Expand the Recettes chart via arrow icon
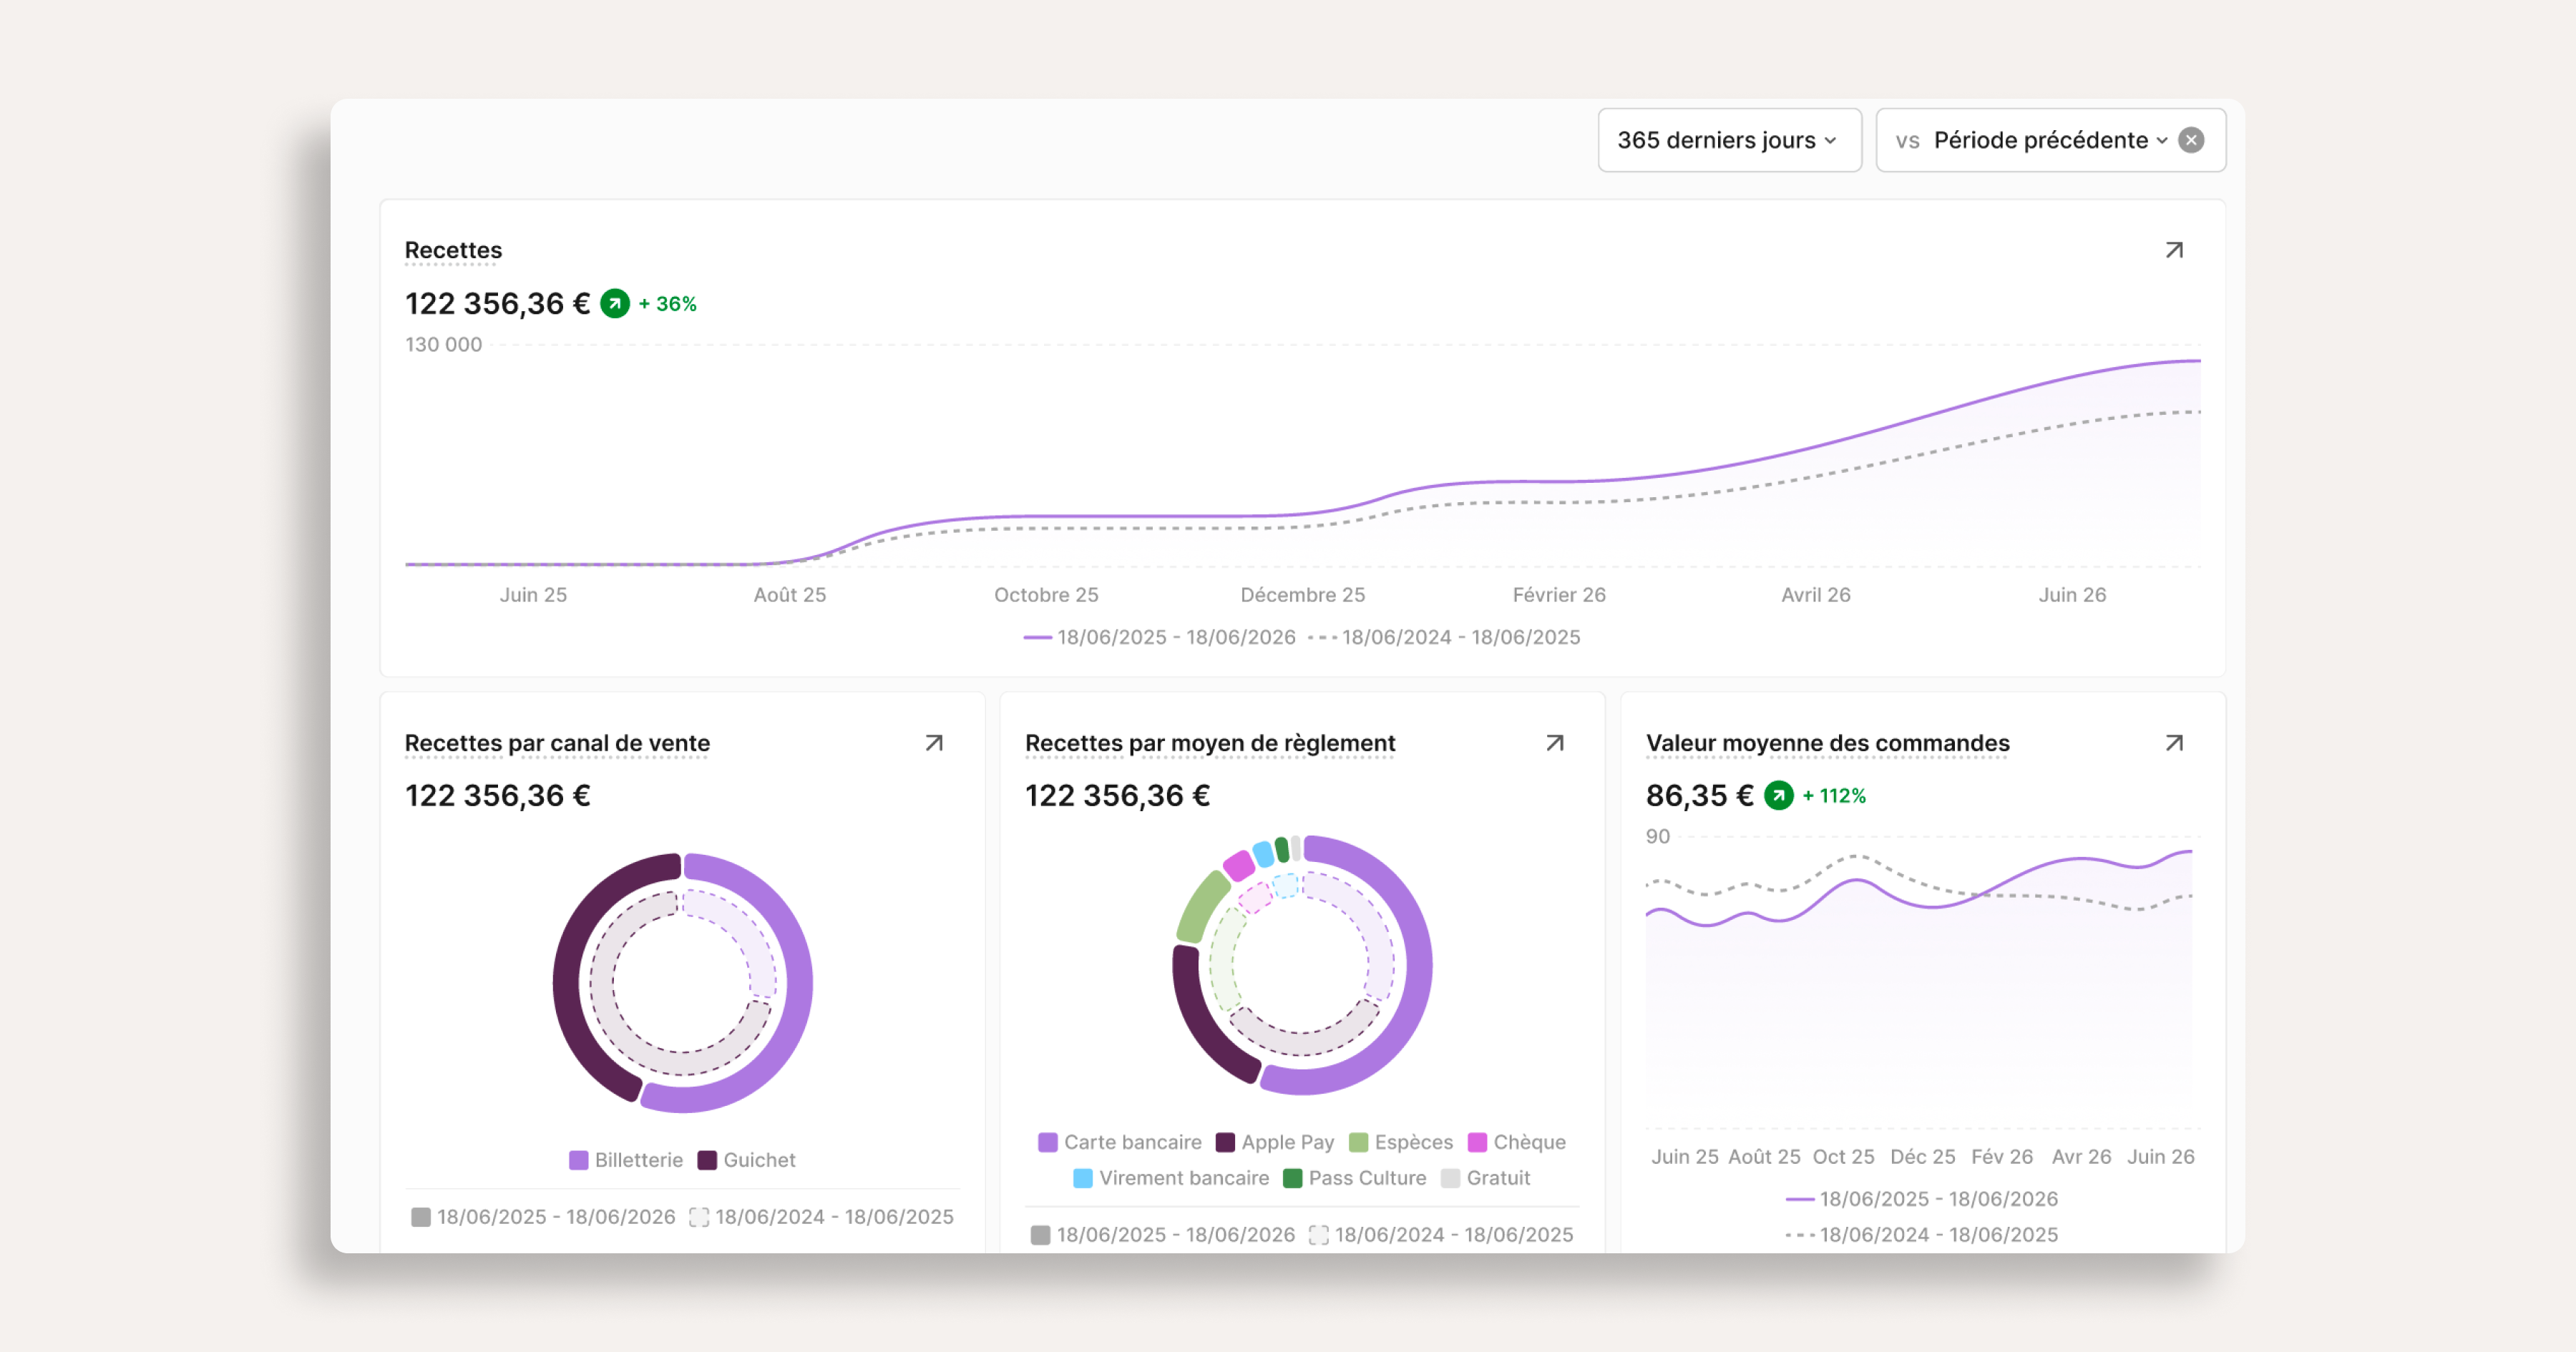This screenshot has width=2576, height=1352. [x=2174, y=250]
